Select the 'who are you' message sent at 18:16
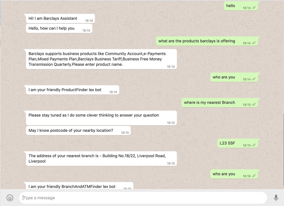 235,174
